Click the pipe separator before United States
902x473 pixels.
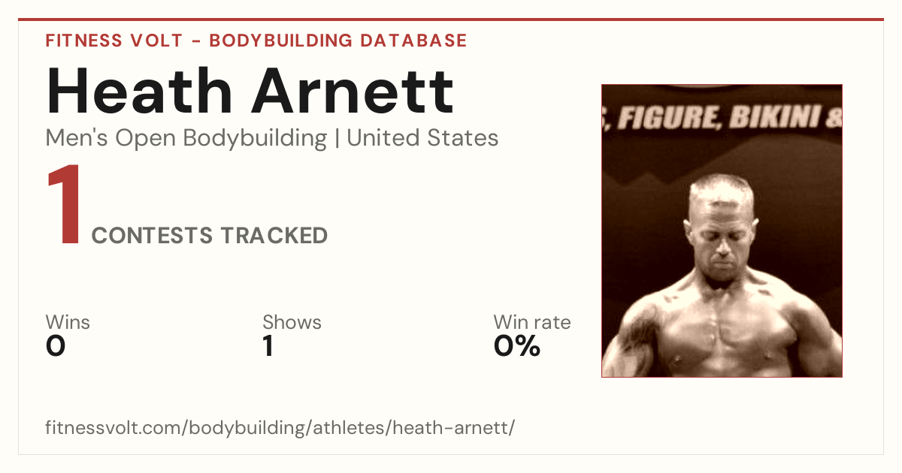[337, 138]
